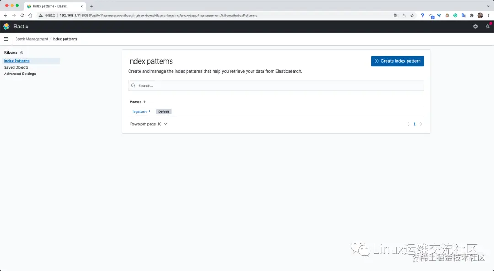Click the Kibana sidebar heading
494x271 pixels.
point(11,53)
